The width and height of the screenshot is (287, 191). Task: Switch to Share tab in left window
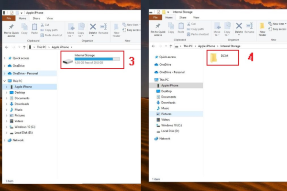36,17
